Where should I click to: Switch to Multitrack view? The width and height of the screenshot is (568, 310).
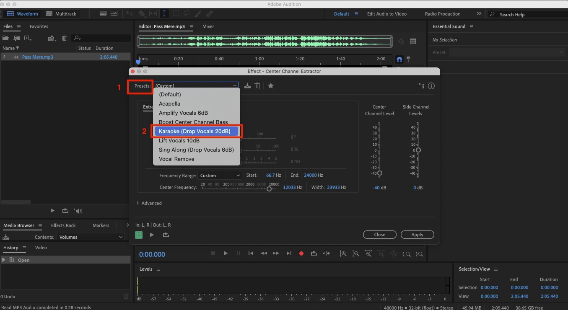pyautogui.click(x=61, y=14)
